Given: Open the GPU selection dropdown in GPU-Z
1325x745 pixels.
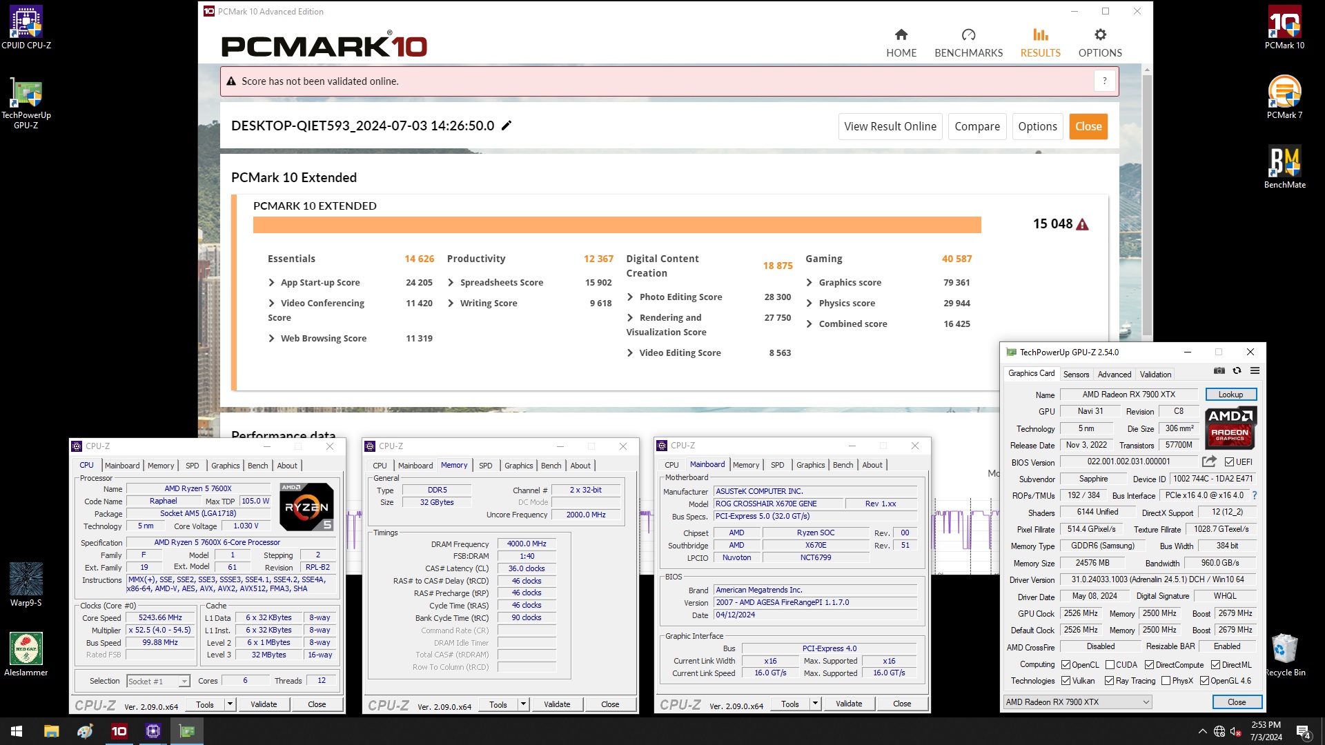Looking at the screenshot, I should click(1077, 702).
